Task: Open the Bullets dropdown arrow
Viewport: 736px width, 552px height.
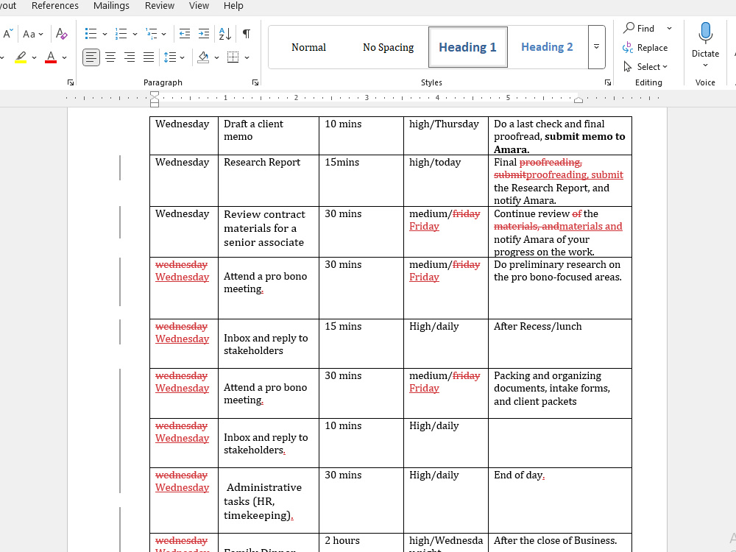Action: [105, 34]
